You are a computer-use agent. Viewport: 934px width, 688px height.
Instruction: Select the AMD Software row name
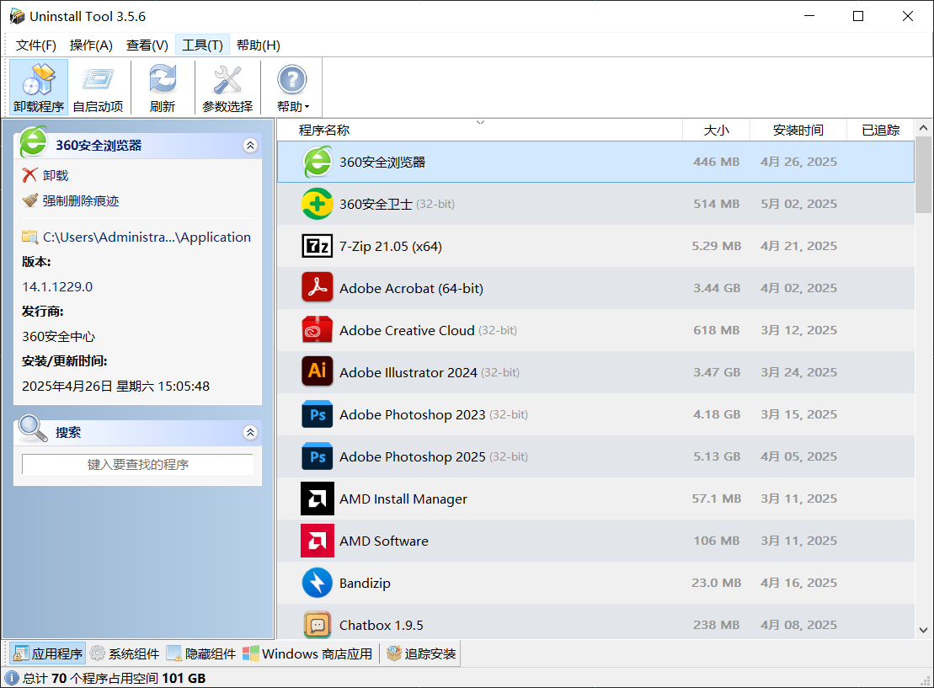383,541
